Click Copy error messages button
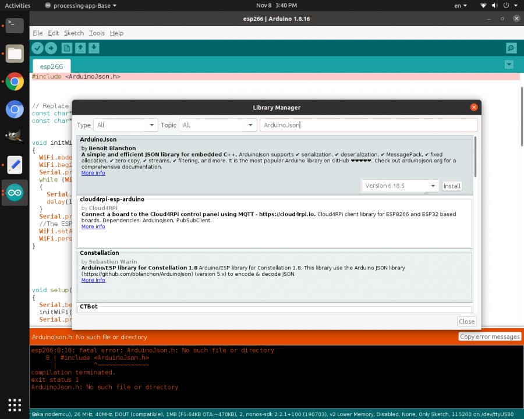Viewport: 524px width, 419px height. [490, 337]
